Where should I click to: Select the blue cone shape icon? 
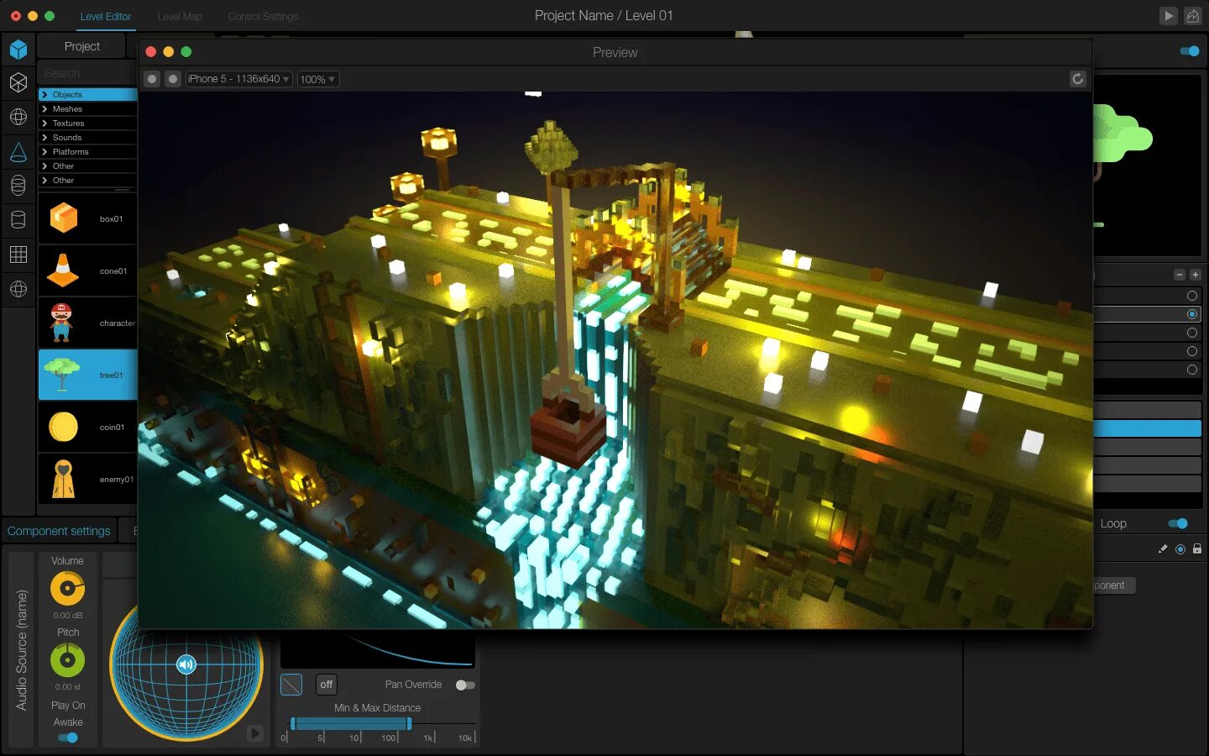(18, 152)
